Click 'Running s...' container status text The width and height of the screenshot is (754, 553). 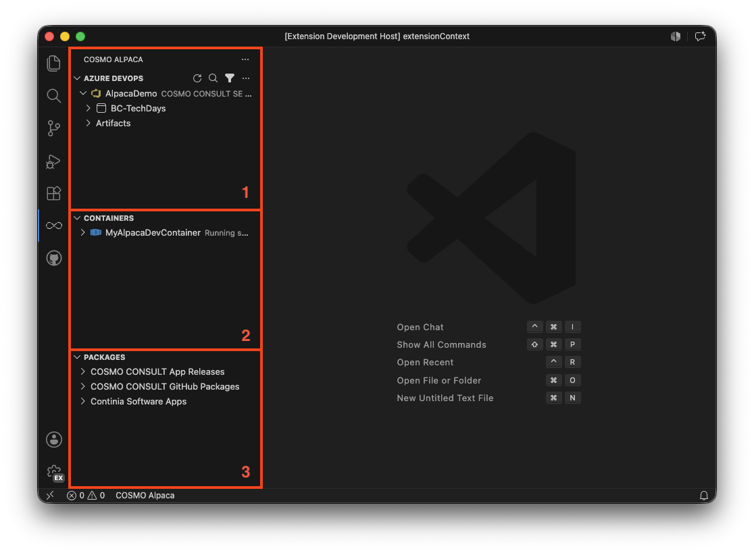click(226, 233)
